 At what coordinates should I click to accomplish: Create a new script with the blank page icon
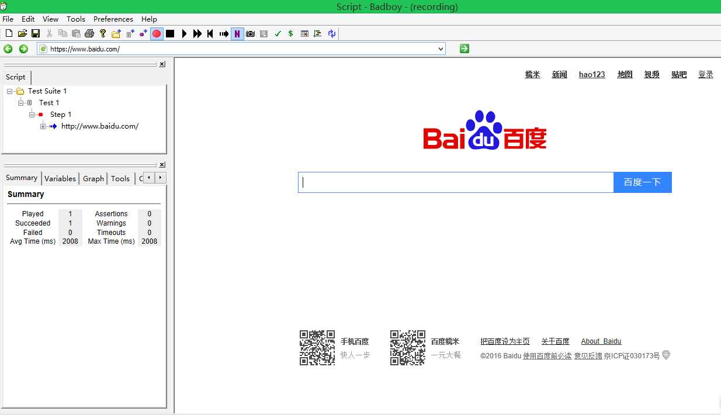click(9, 34)
